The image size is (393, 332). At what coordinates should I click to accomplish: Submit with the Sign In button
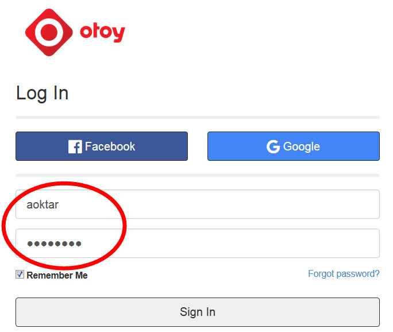(x=198, y=312)
